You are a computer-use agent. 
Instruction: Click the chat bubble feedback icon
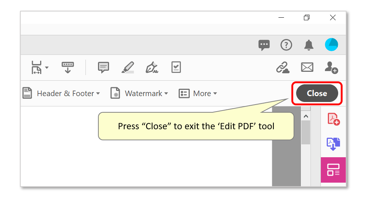pyautogui.click(x=264, y=45)
